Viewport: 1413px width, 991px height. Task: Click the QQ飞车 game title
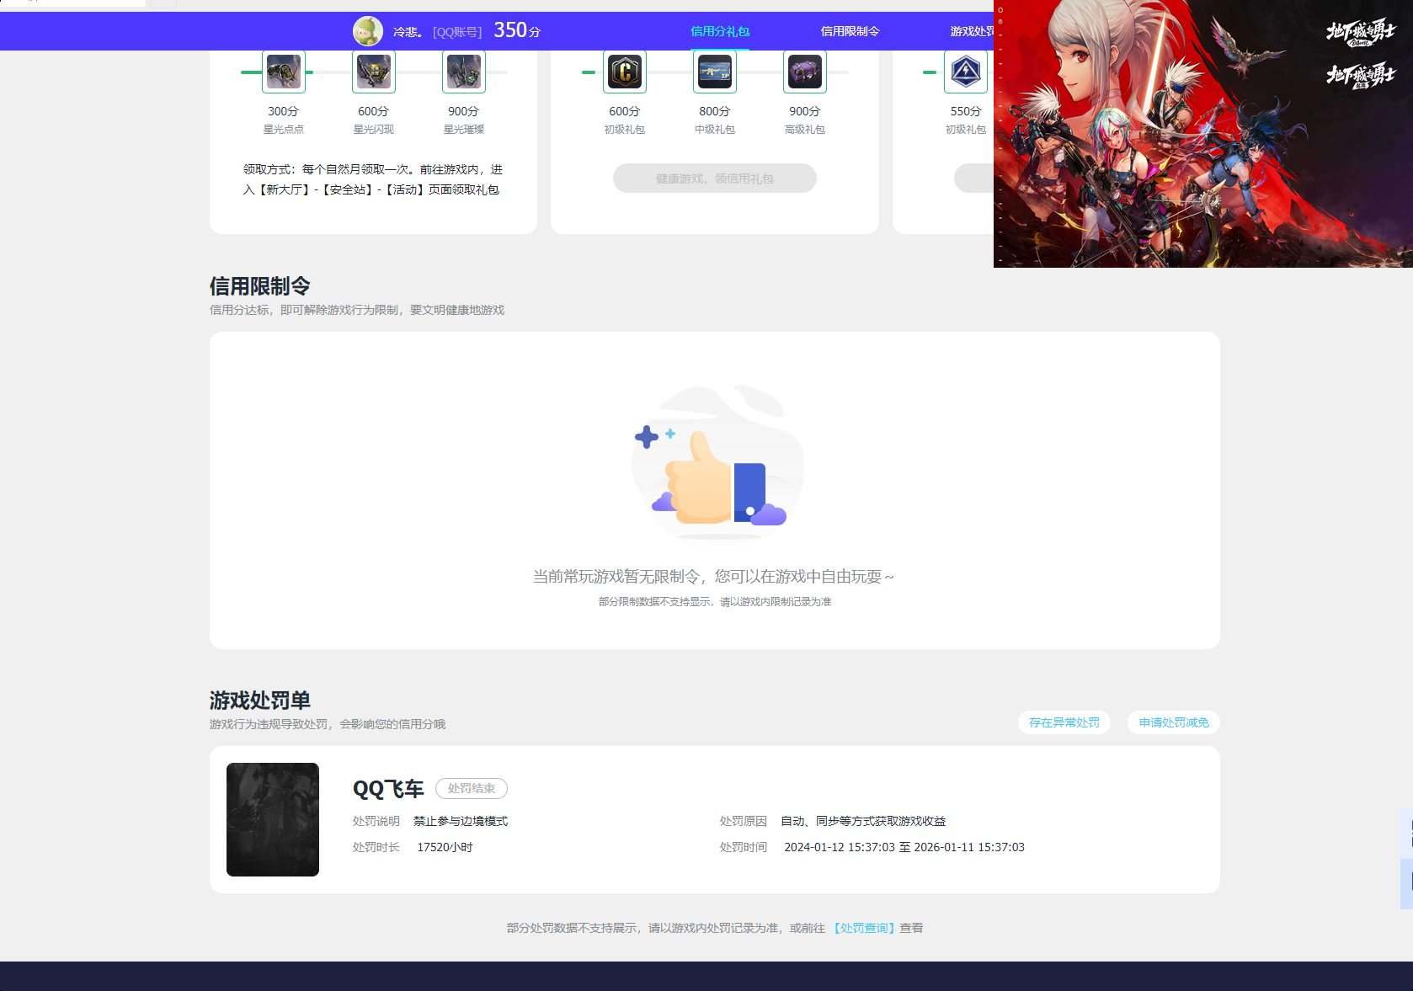(388, 789)
